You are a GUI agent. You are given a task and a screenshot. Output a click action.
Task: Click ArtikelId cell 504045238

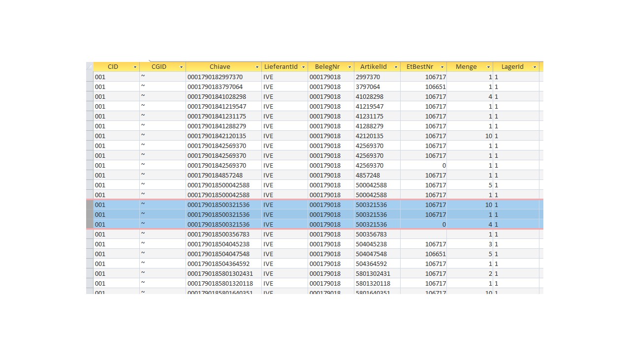tap(377, 244)
